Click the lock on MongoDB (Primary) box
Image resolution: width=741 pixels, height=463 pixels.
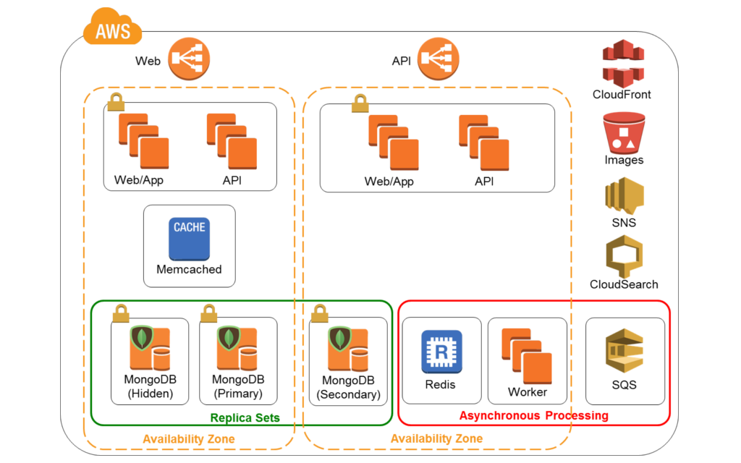click(209, 313)
